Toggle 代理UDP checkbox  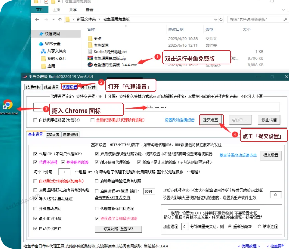pyautogui.click(x=35, y=154)
